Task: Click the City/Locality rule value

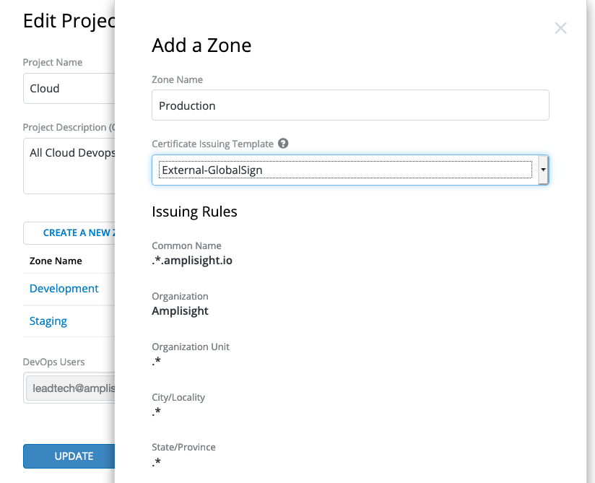Action: point(157,412)
